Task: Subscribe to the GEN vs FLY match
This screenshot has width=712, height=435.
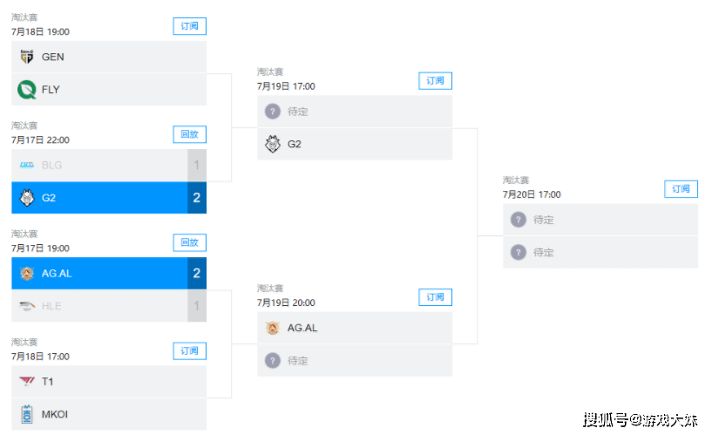Action: [x=189, y=26]
